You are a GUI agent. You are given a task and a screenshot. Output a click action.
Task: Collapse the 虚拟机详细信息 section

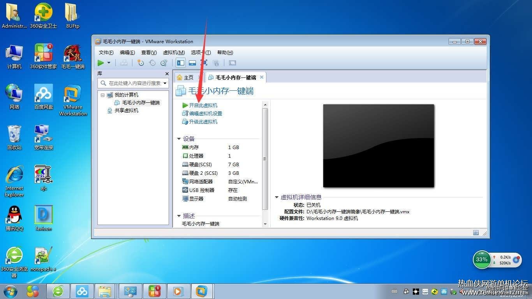277,197
